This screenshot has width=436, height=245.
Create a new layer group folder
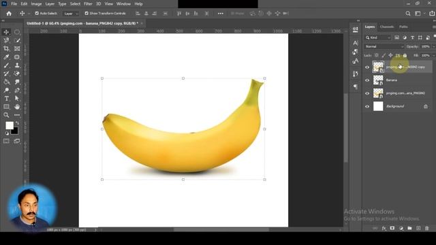pyautogui.click(x=409, y=229)
